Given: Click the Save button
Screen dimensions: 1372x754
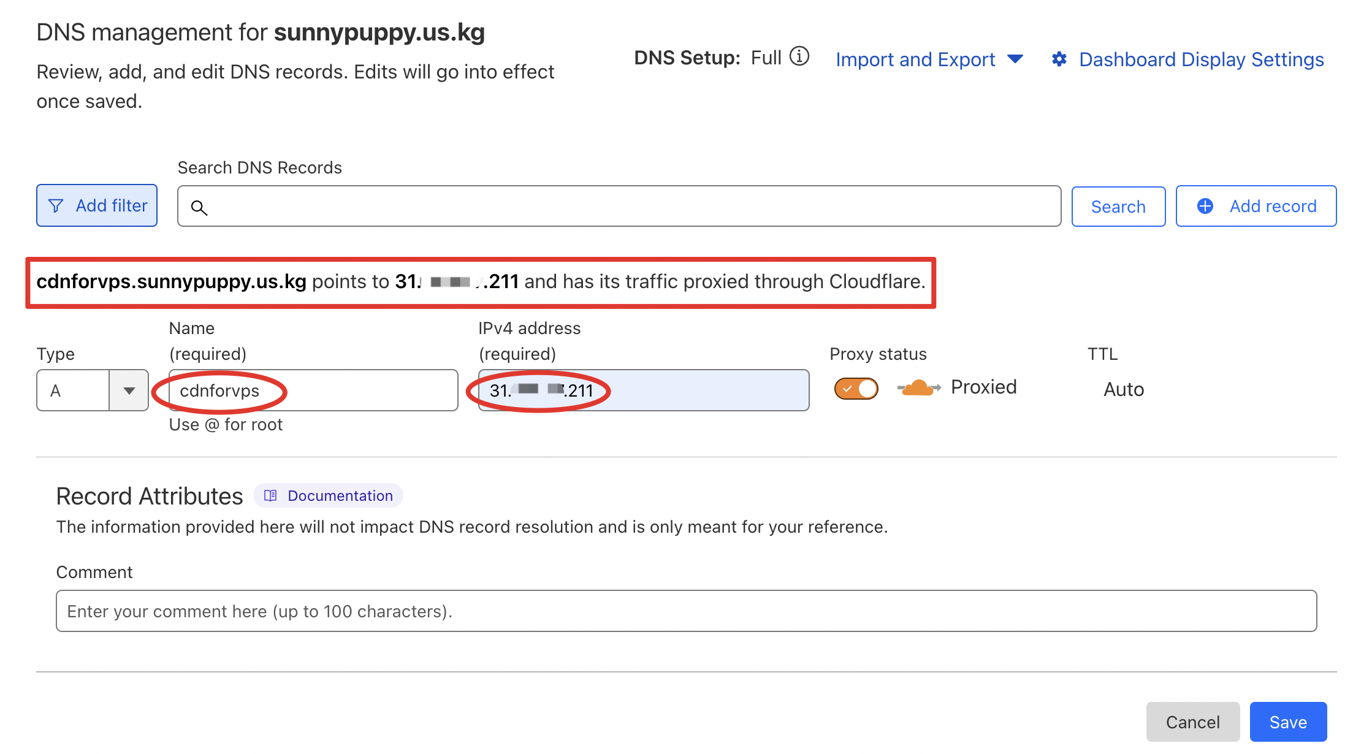Looking at the screenshot, I should 1287,722.
